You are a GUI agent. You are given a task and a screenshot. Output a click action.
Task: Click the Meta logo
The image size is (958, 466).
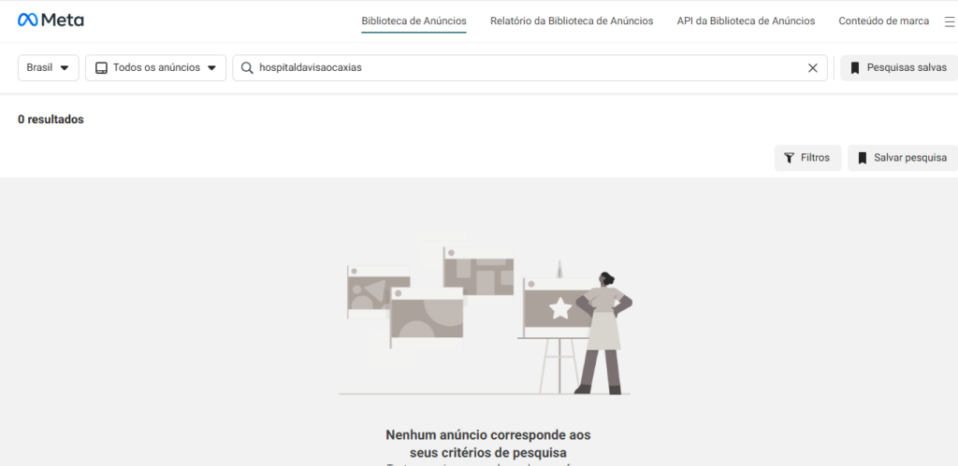(x=51, y=21)
